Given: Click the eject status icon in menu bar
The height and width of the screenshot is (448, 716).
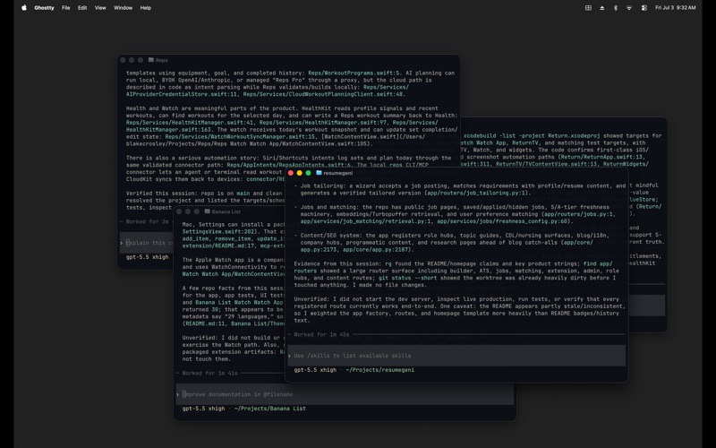Looking at the screenshot, I should tap(601, 8).
